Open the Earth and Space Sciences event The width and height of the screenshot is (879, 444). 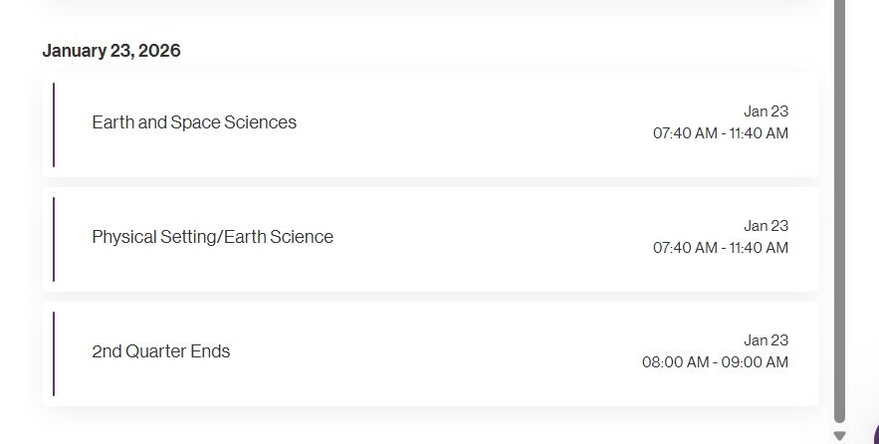pos(194,122)
